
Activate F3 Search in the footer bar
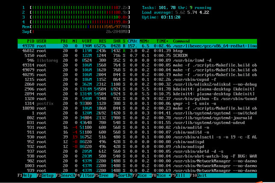tap(65, 175)
